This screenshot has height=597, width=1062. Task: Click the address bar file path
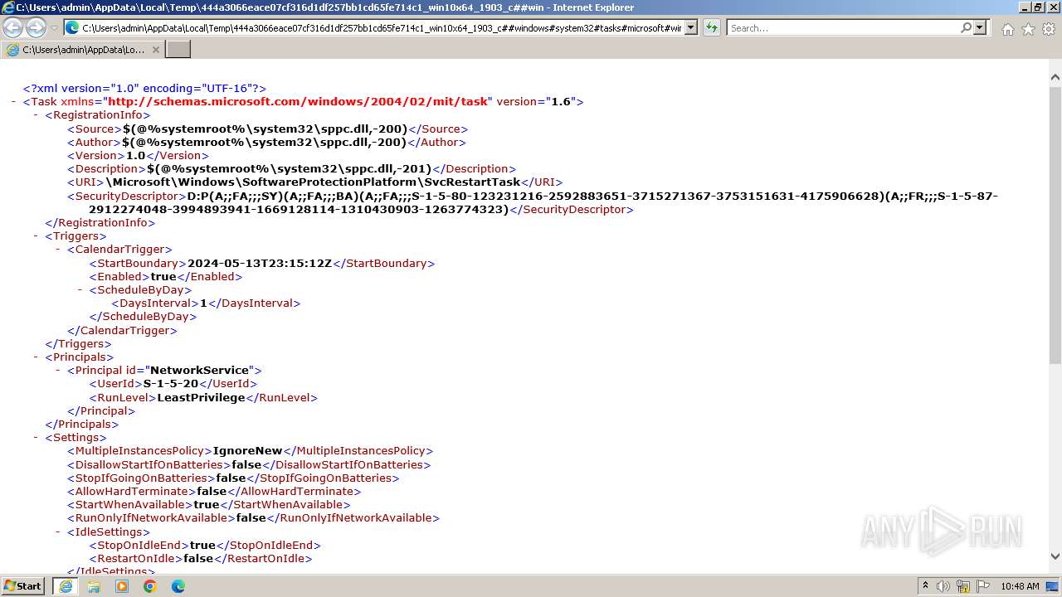click(382, 28)
